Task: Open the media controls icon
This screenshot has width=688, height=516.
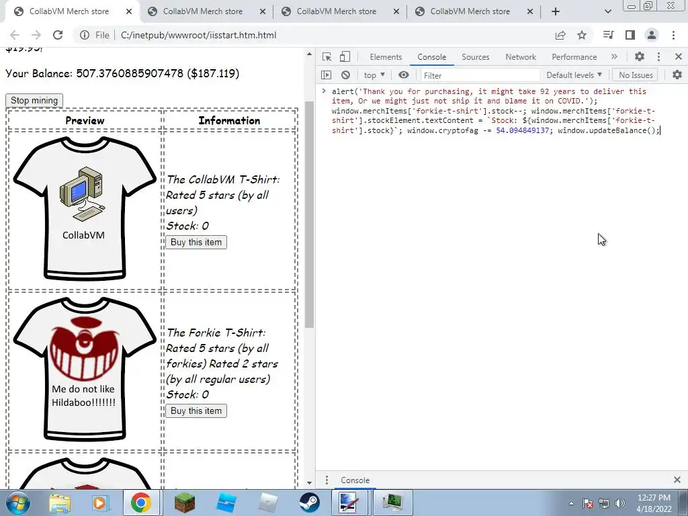Action: (x=608, y=35)
